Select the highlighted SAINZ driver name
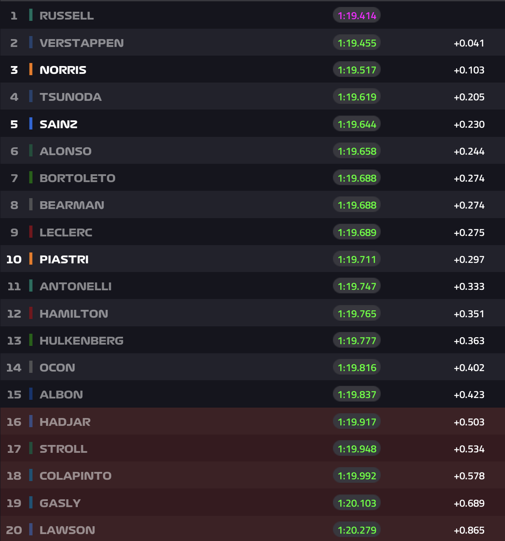Viewport: 505px width, 541px height. 59,124
